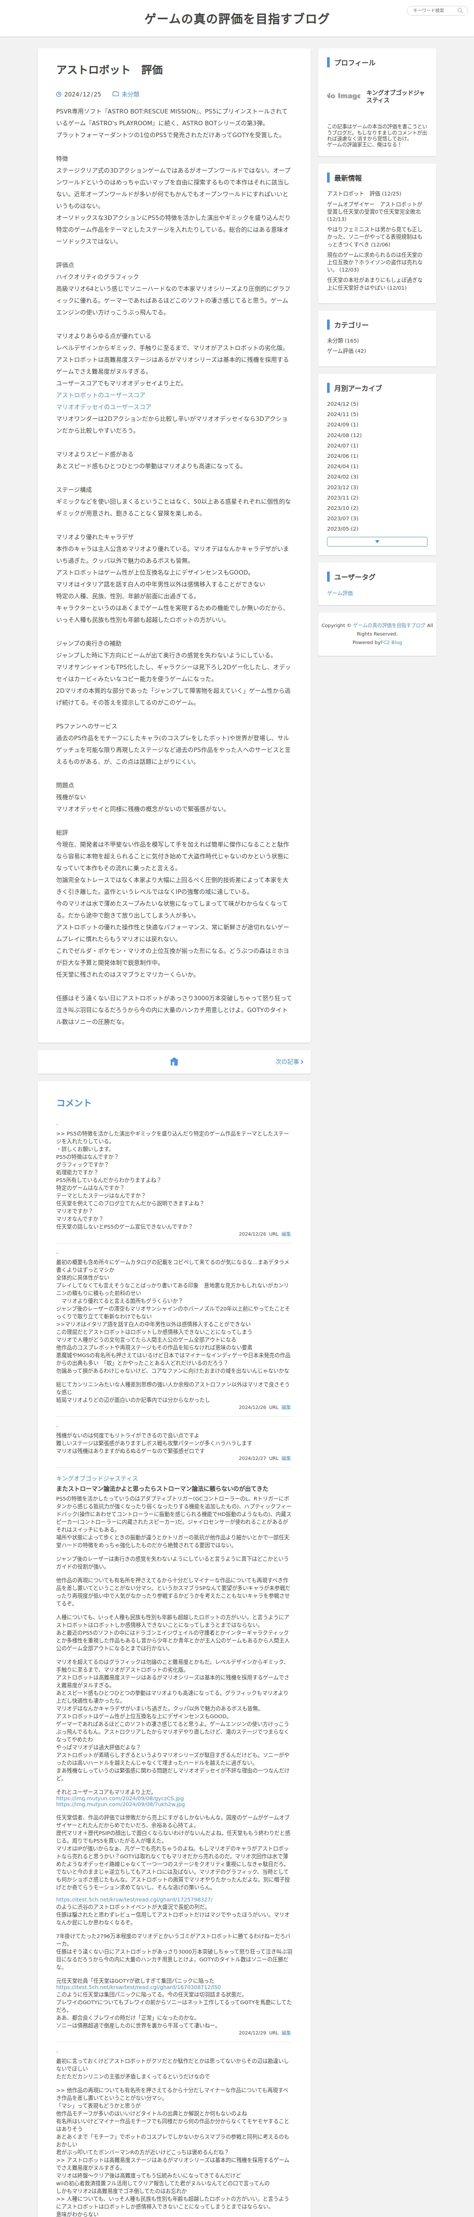
Task: Open sidebar category 未分類 (165)
Action: (x=343, y=340)
